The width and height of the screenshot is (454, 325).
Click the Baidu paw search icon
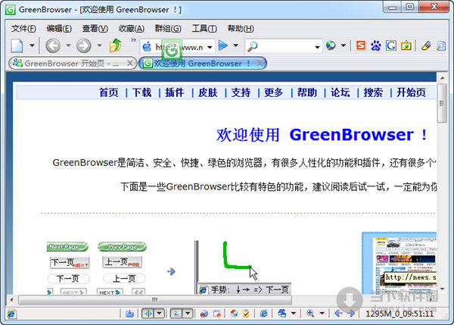[x=376, y=45]
